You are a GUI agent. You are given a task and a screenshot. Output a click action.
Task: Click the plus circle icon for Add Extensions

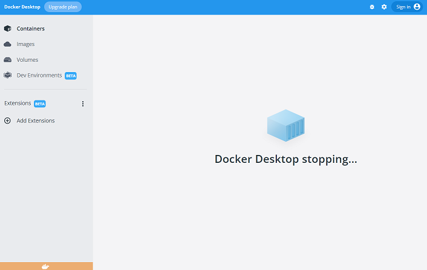(x=7, y=120)
